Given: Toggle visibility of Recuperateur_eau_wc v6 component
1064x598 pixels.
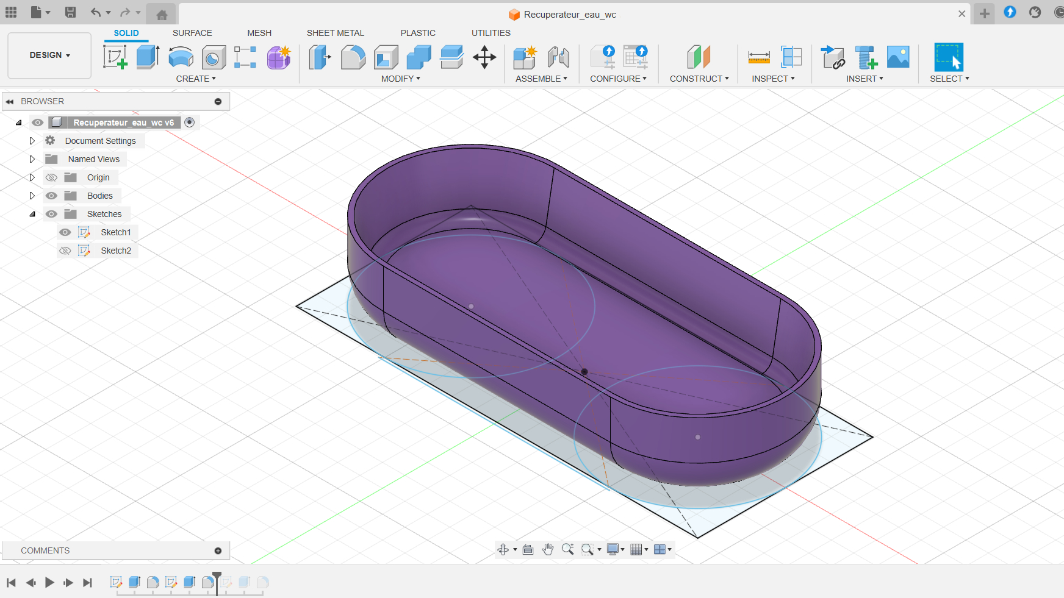Looking at the screenshot, I should tap(38, 123).
